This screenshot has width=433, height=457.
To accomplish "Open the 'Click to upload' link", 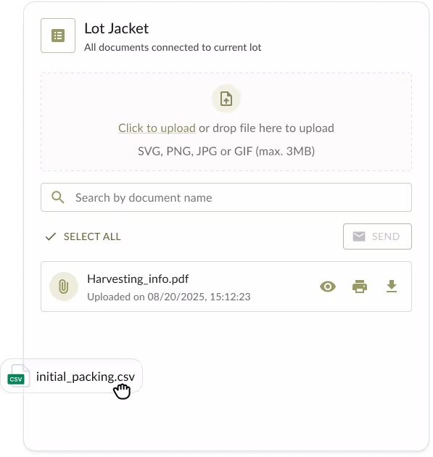I will [x=157, y=128].
